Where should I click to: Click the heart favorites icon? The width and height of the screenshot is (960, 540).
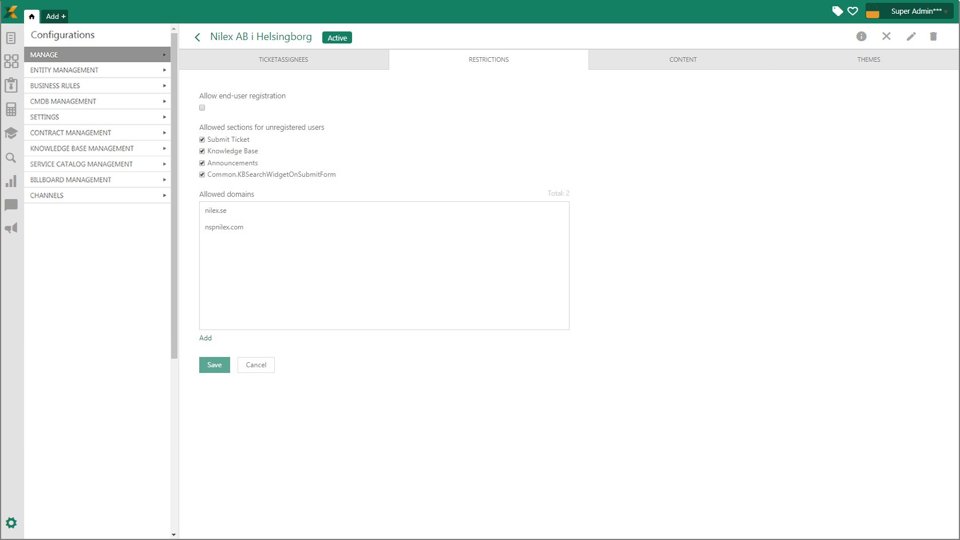pyautogui.click(x=853, y=11)
